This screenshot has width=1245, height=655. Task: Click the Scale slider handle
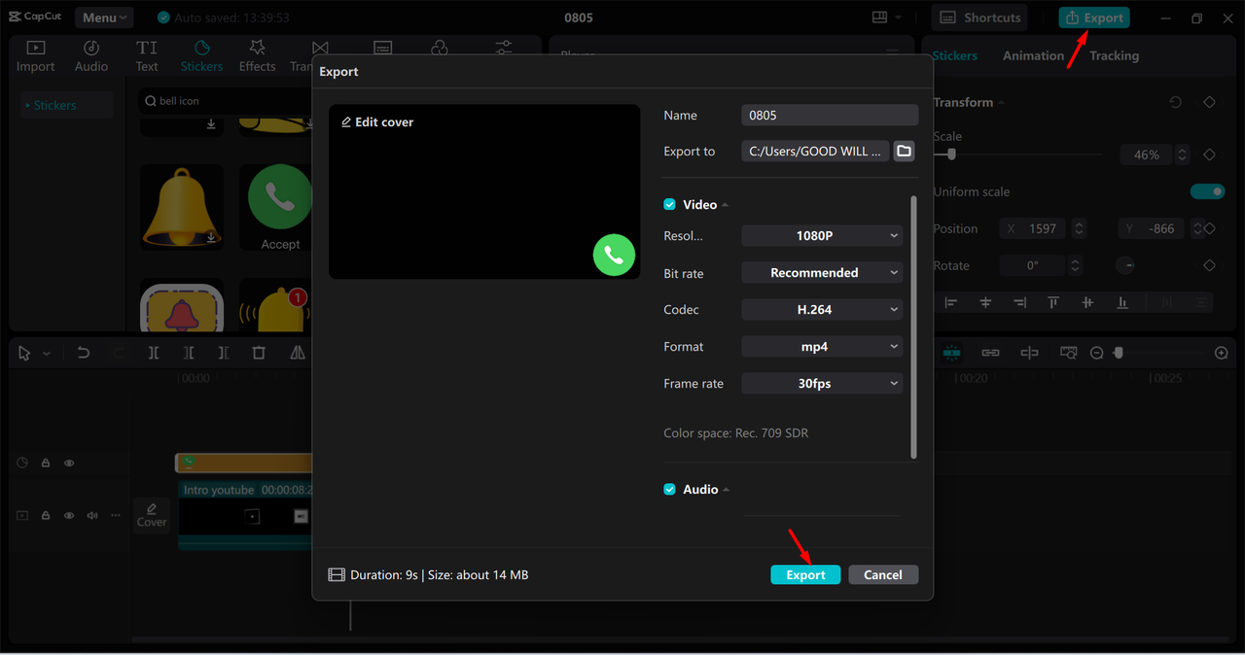click(951, 154)
